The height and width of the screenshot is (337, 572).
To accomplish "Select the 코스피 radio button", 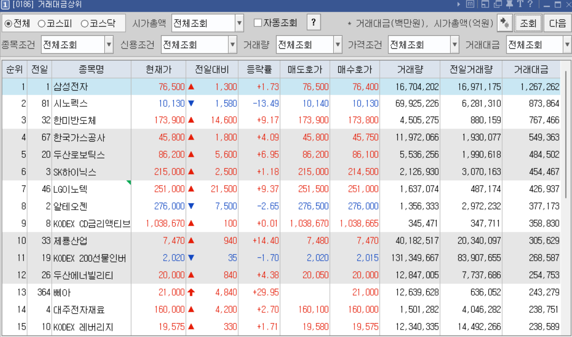I will [x=41, y=24].
